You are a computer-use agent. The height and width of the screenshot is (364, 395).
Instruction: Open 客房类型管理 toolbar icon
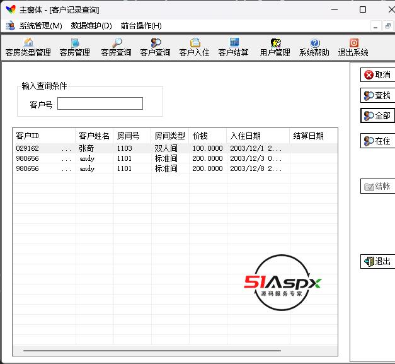click(28, 42)
